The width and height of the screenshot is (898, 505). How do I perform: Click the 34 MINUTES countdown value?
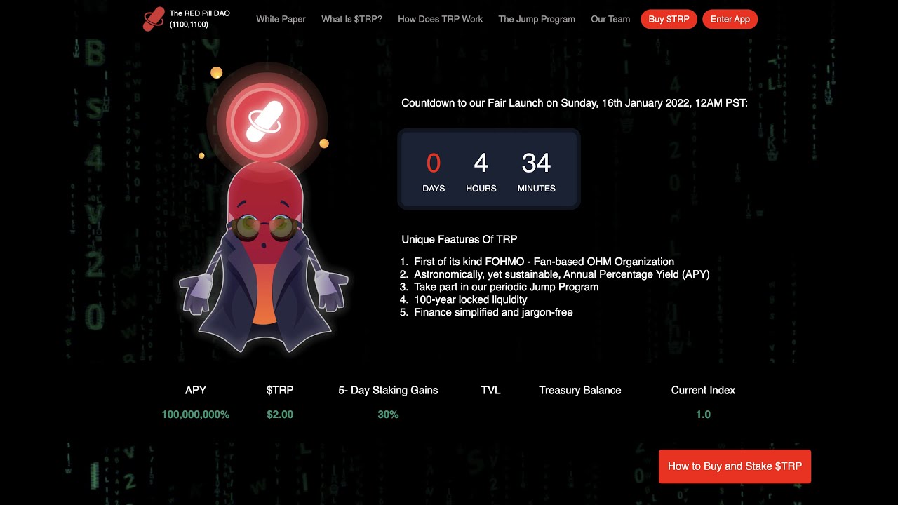(x=536, y=172)
